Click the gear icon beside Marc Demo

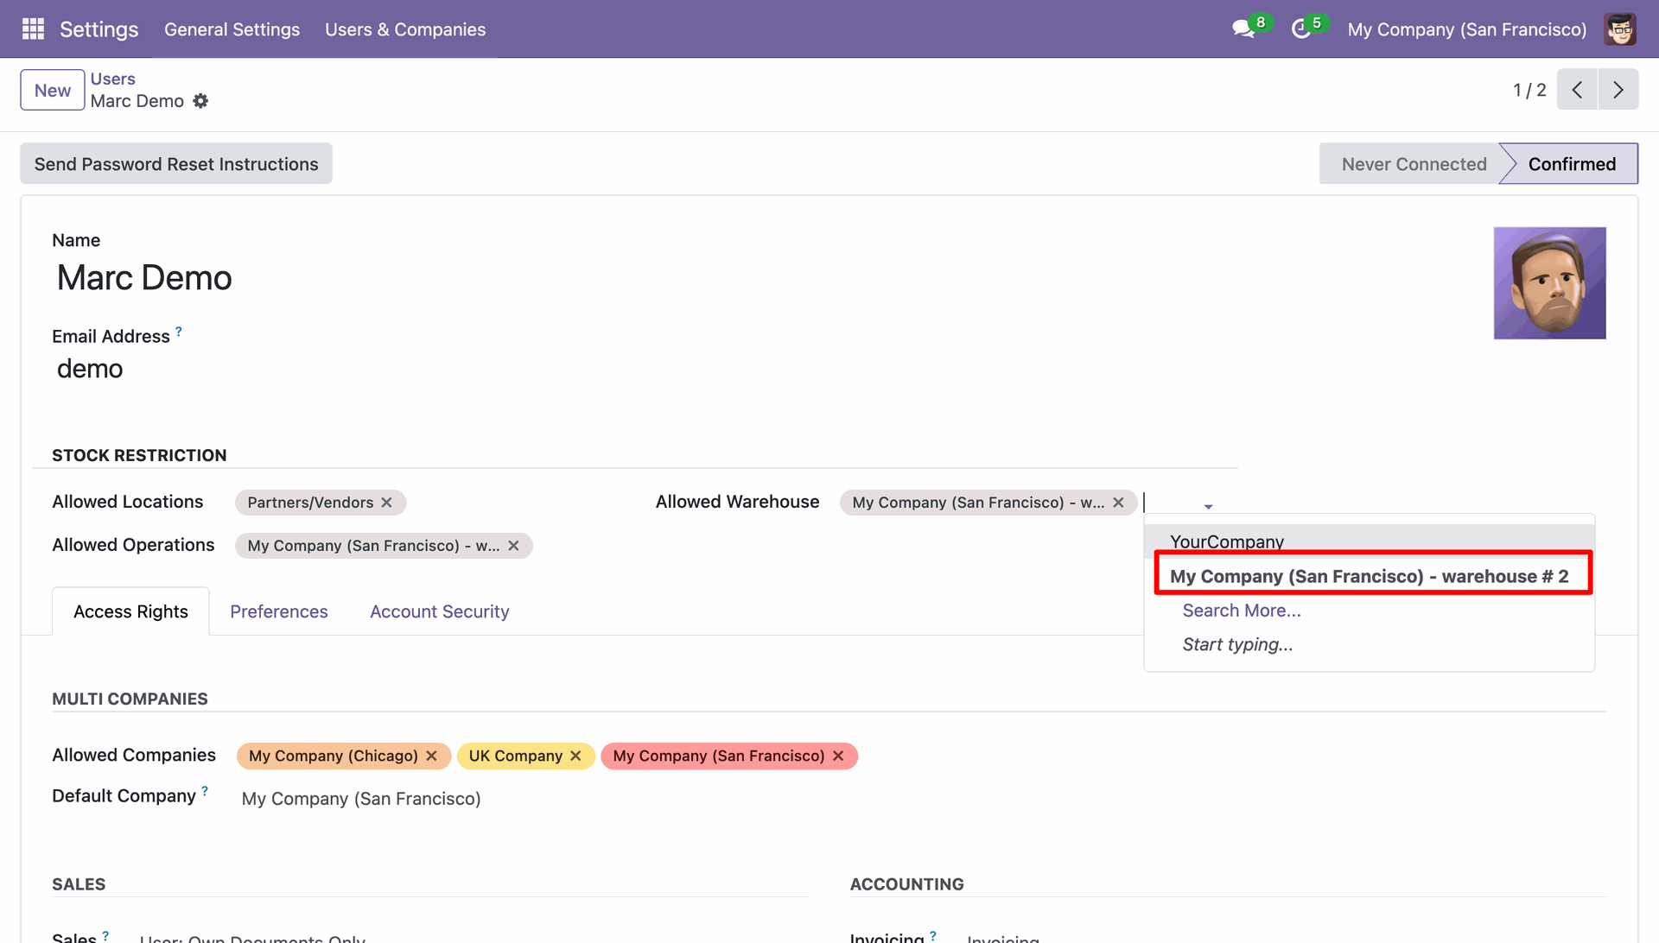pyautogui.click(x=200, y=101)
